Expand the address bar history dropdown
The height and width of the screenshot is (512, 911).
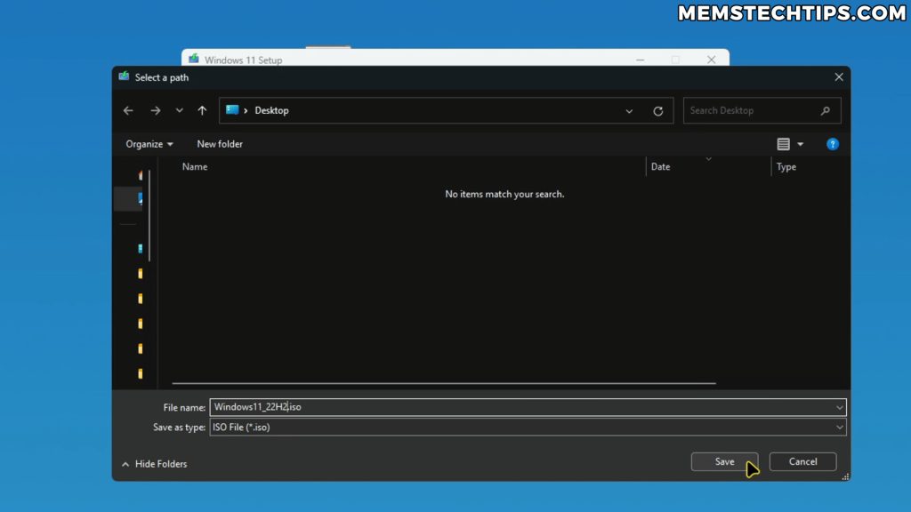tap(629, 111)
